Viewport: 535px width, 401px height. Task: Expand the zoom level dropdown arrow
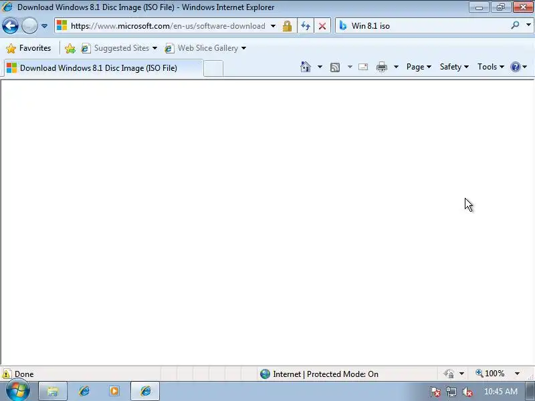[517, 374]
